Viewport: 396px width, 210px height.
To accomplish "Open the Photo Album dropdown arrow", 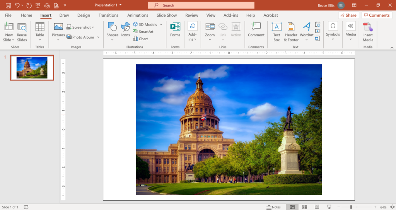I will tap(98, 37).
